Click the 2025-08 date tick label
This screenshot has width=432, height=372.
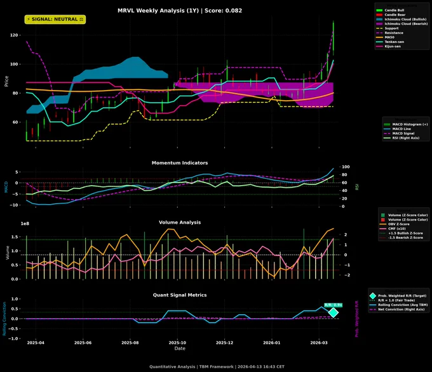tap(130, 343)
